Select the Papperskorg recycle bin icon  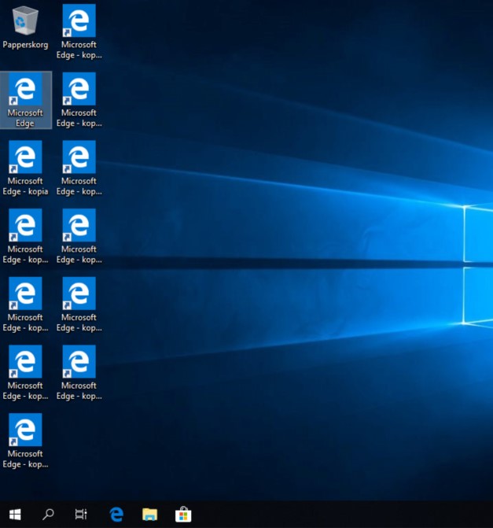point(25,28)
